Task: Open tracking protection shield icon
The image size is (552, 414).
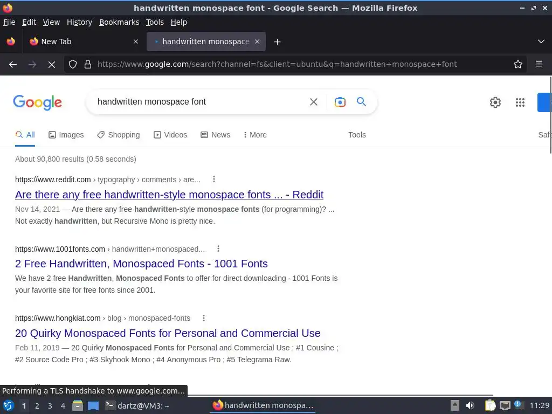Action: pos(73,64)
